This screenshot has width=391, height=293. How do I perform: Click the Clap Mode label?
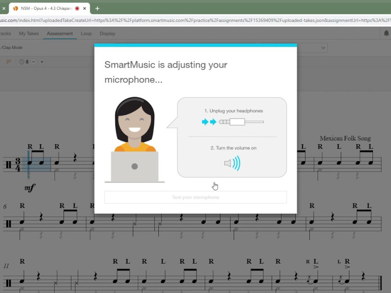coord(11,47)
